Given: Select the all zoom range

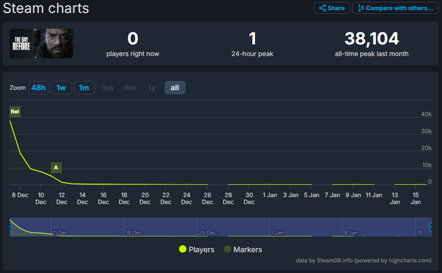Looking at the screenshot, I should (175, 88).
